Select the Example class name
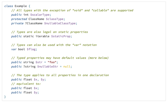Screen dimensions: 168x104 (21, 6)
